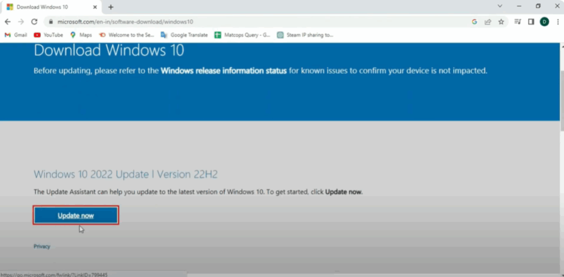Screen dimensions: 564x277
Task: View site info via the lock icon
Action: pyautogui.click(x=51, y=21)
